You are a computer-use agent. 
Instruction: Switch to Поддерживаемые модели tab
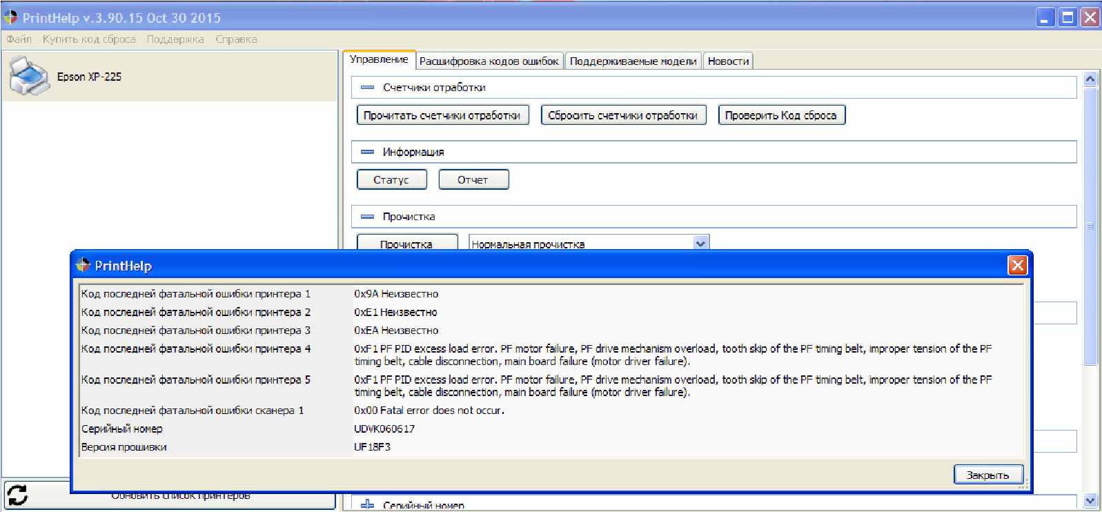633,61
